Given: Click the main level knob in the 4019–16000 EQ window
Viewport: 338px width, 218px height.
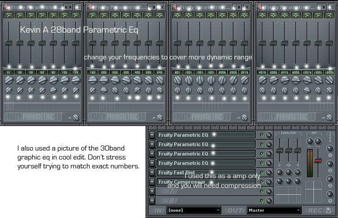Looking at the screenshot, I should [329, 118].
